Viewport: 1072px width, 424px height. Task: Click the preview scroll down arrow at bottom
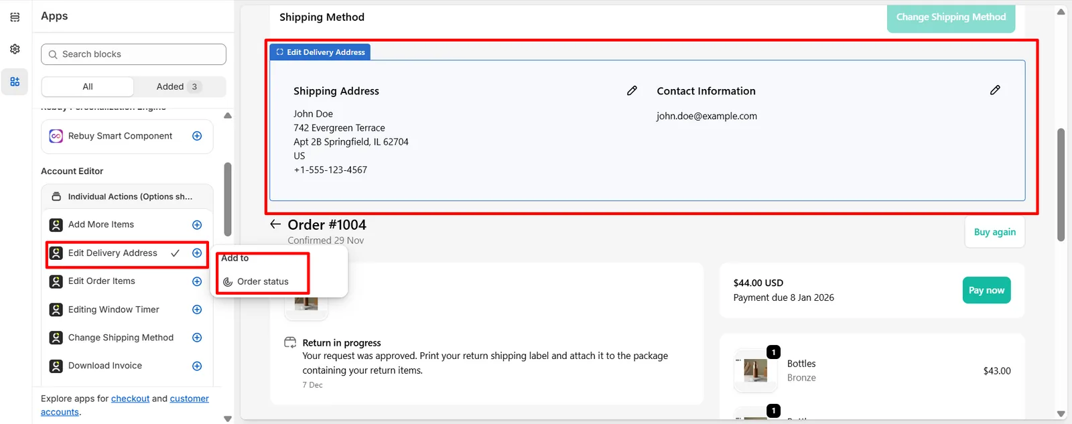(x=1061, y=413)
